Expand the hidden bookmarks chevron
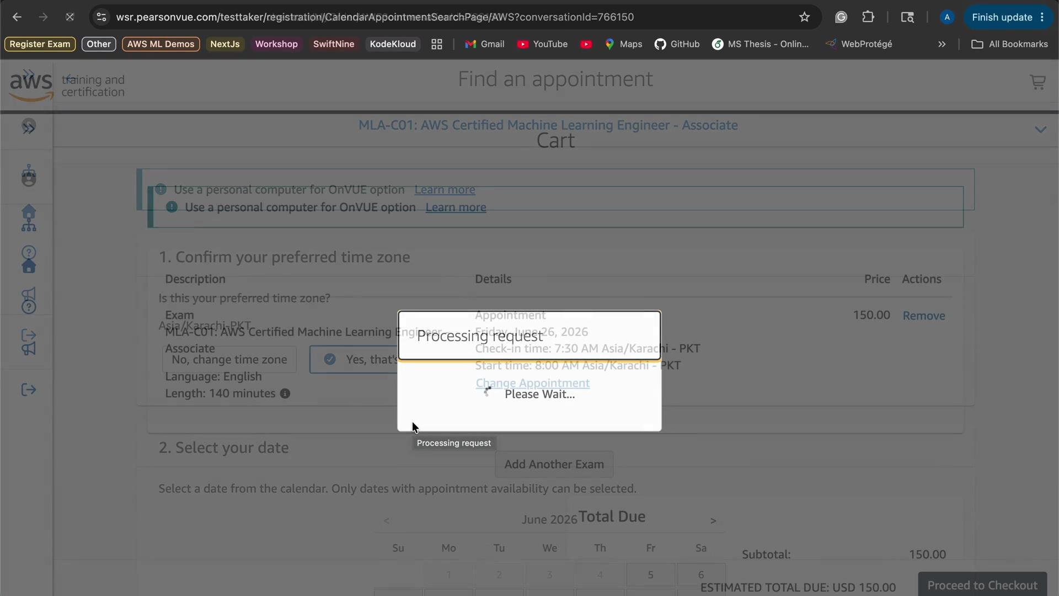1059x596 pixels. (x=942, y=44)
